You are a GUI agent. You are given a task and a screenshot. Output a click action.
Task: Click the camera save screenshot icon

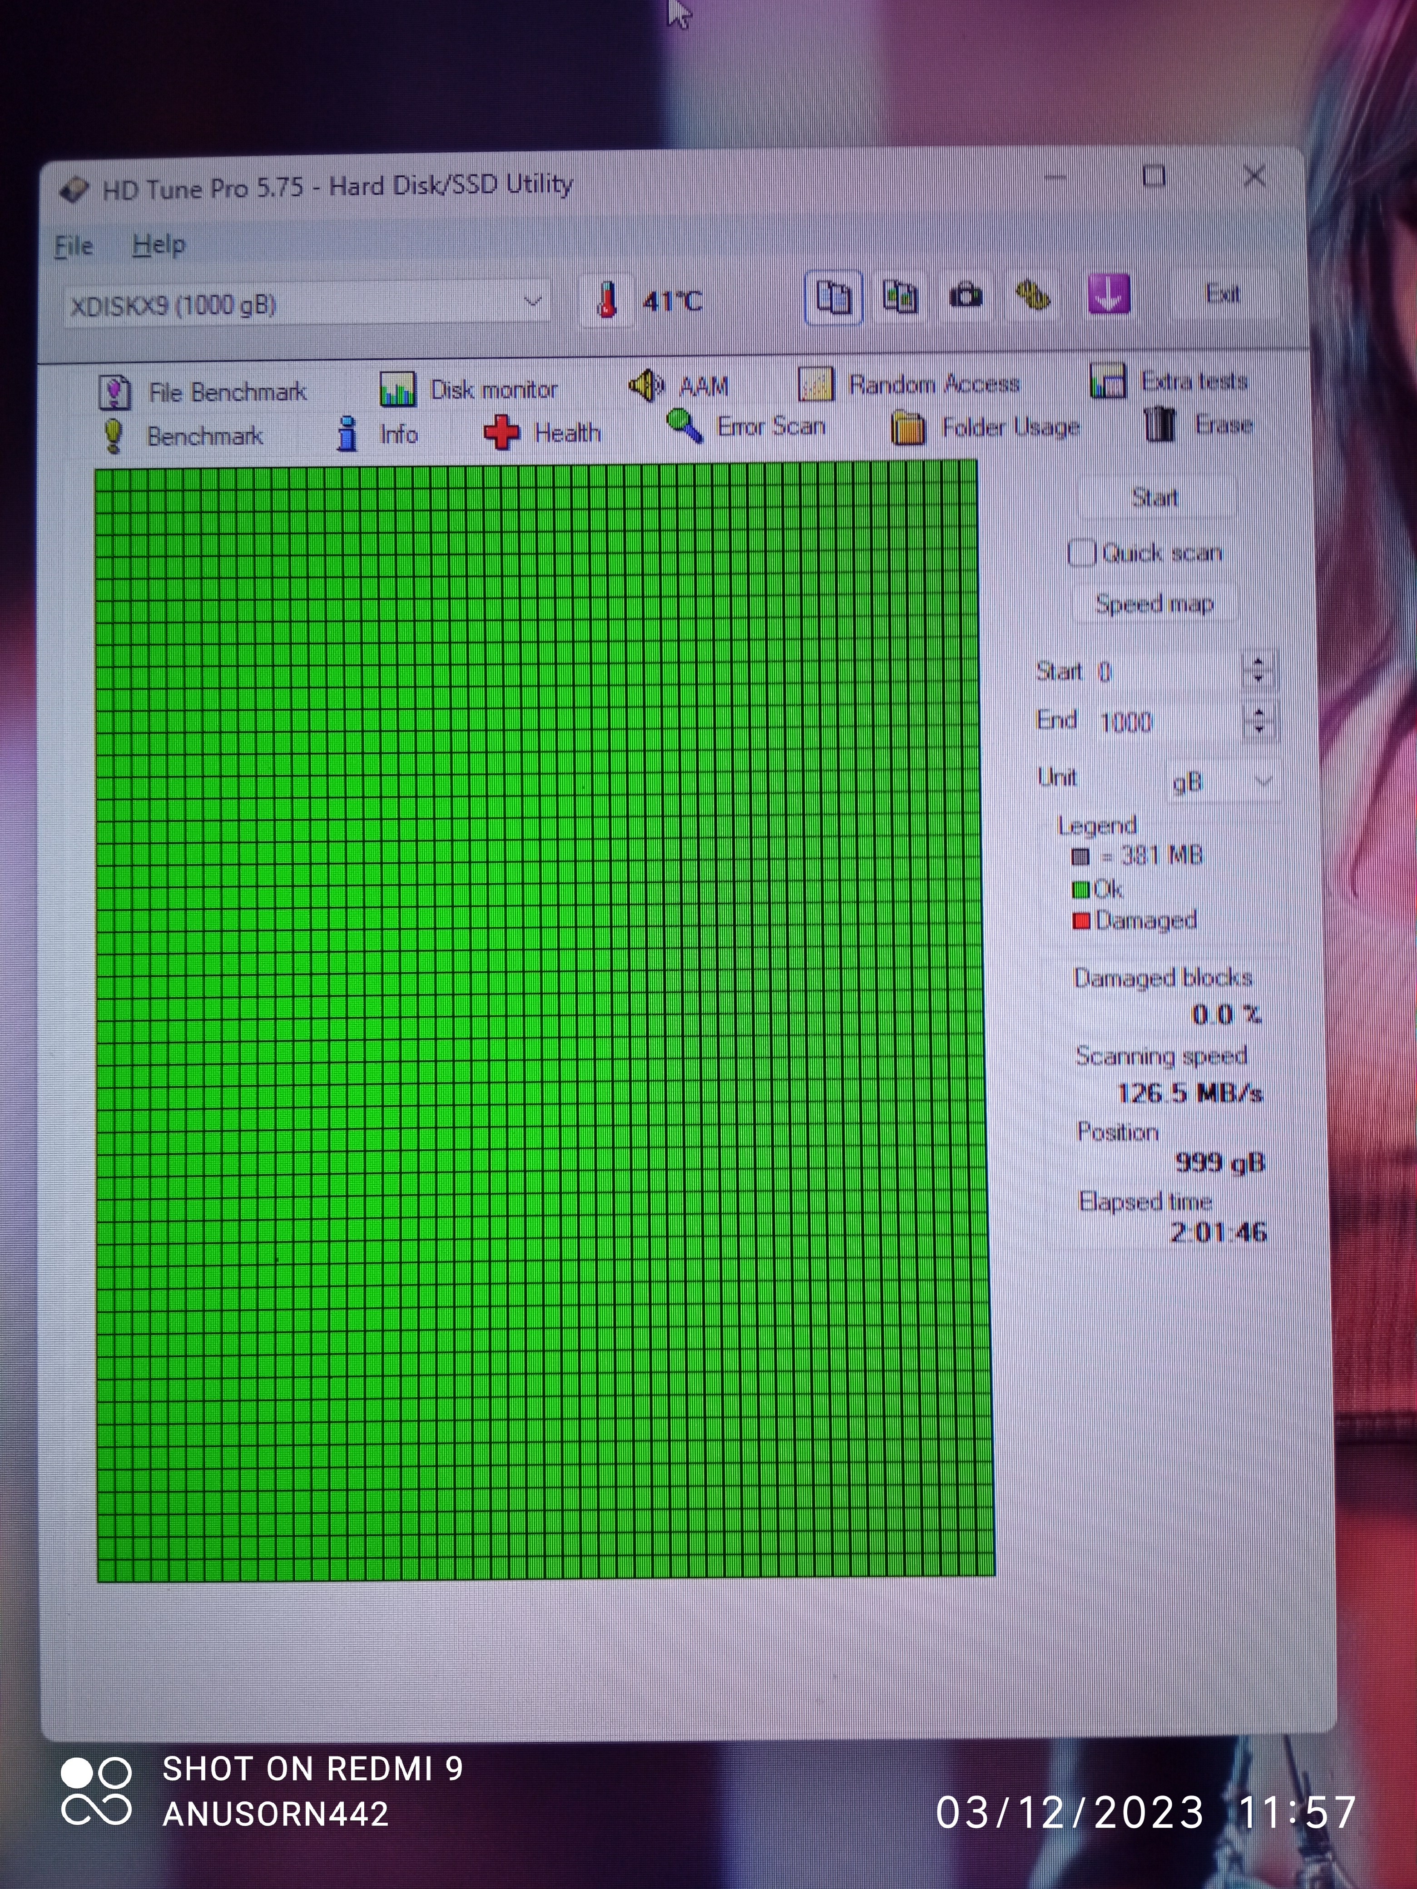[966, 297]
